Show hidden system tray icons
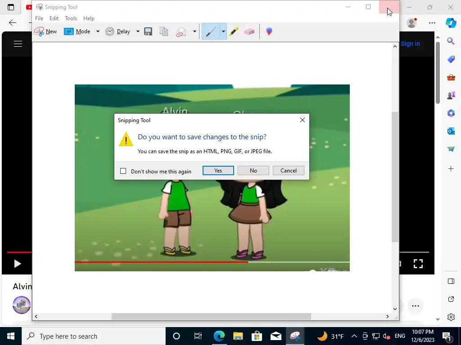 tap(354, 336)
